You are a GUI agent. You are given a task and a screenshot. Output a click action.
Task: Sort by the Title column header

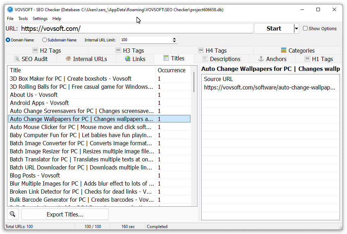point(82,71)
